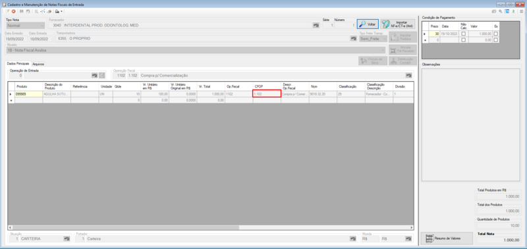Toggle Não Calc. checkbox for prazo 30 row
Viewport: 527px width, 249px height.
pos(464,34)
